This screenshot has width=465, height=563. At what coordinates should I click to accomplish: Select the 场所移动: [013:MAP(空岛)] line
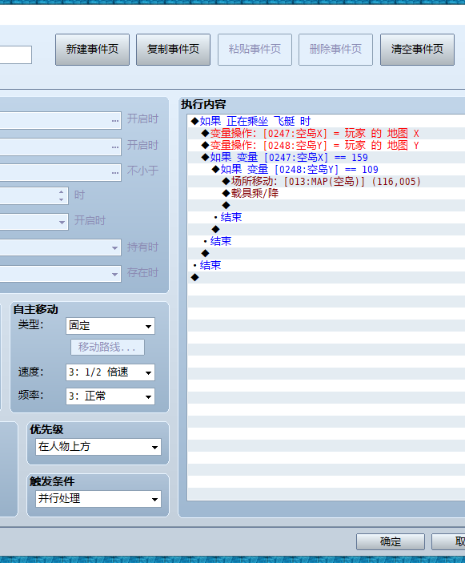click(x=327, y=181)
